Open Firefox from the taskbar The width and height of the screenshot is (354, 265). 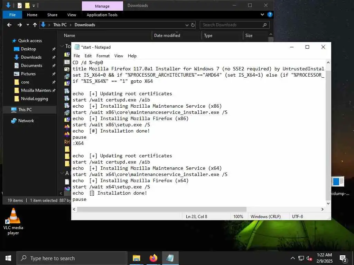[153, 258]
